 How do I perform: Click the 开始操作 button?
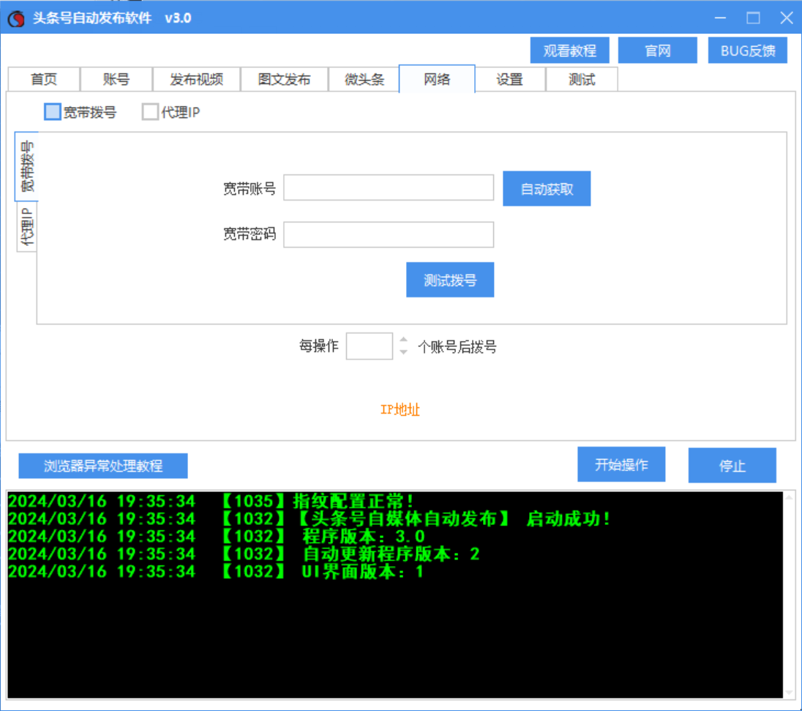(621, 464)
